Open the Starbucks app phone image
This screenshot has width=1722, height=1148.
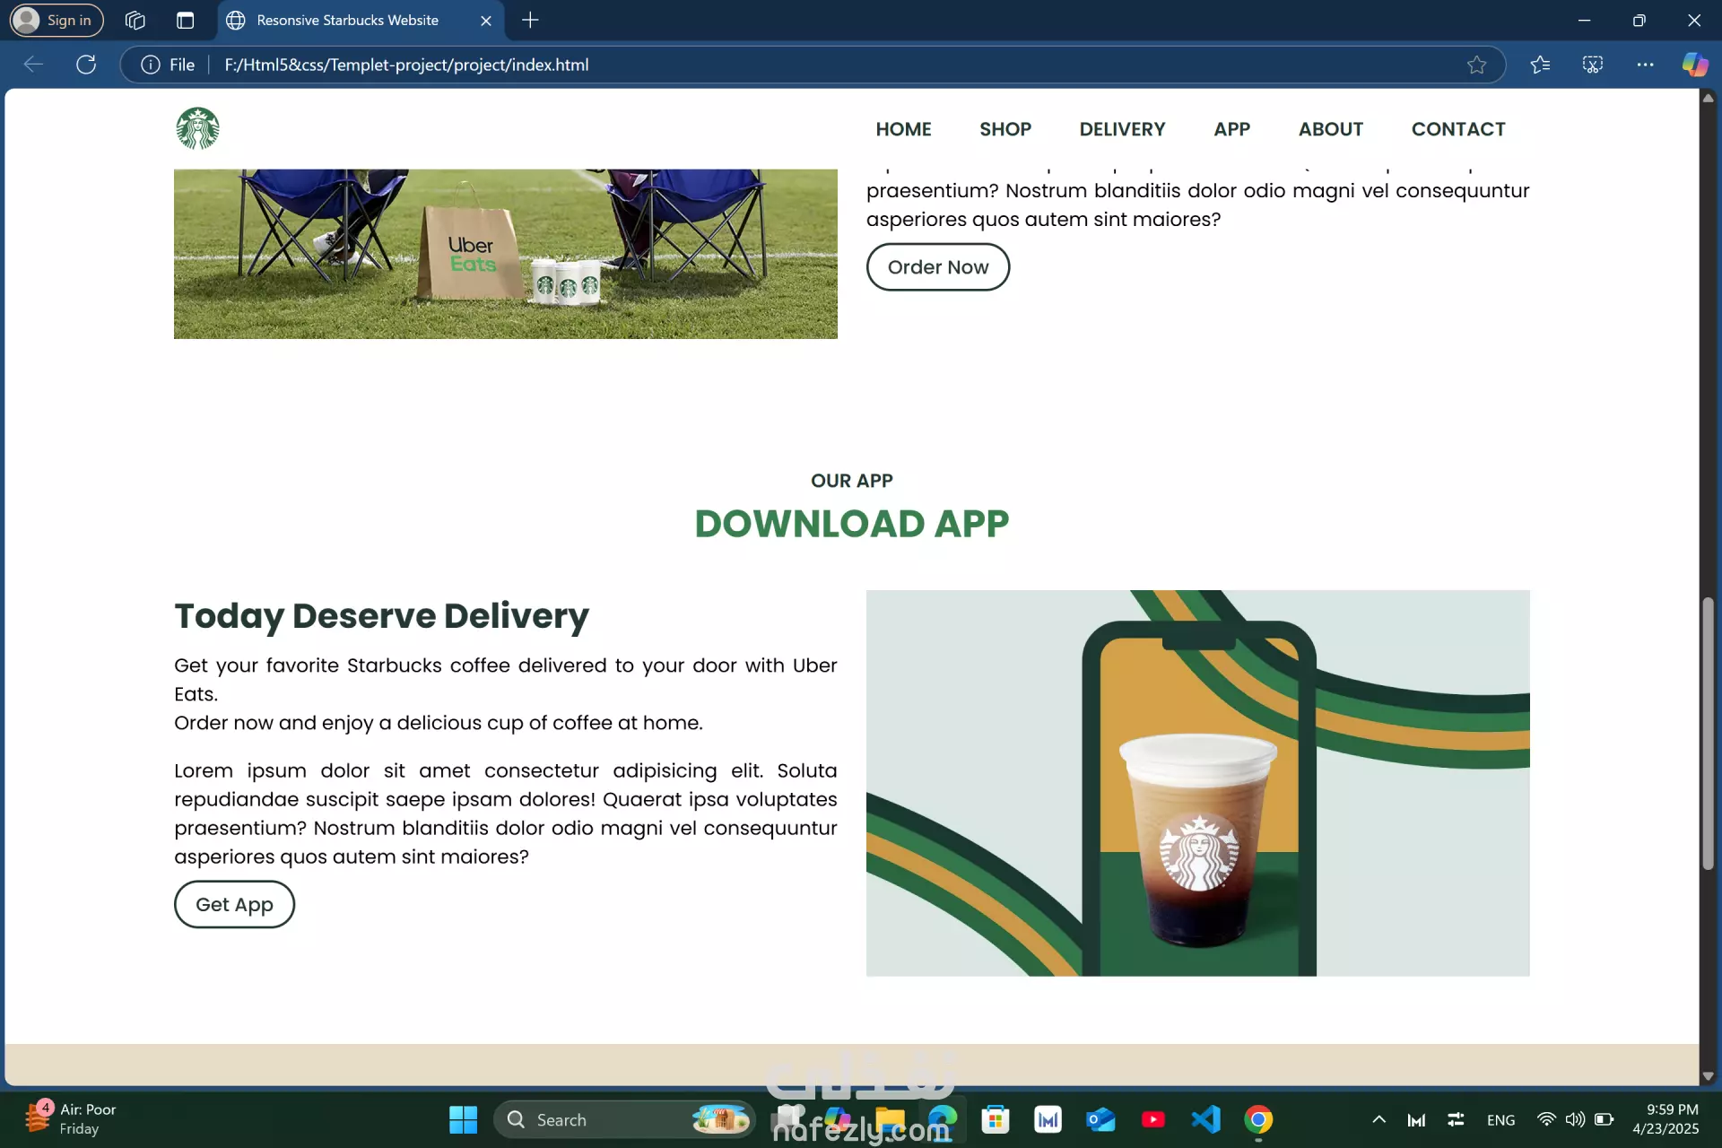(1198, 783)
